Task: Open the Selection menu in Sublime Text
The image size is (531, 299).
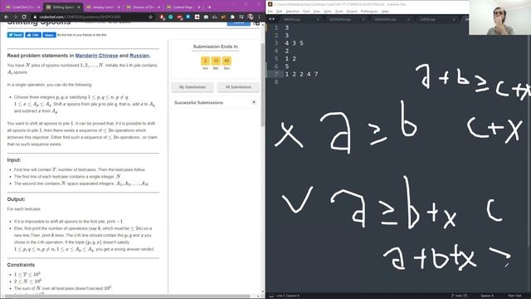Action: [x=292, y=11]
